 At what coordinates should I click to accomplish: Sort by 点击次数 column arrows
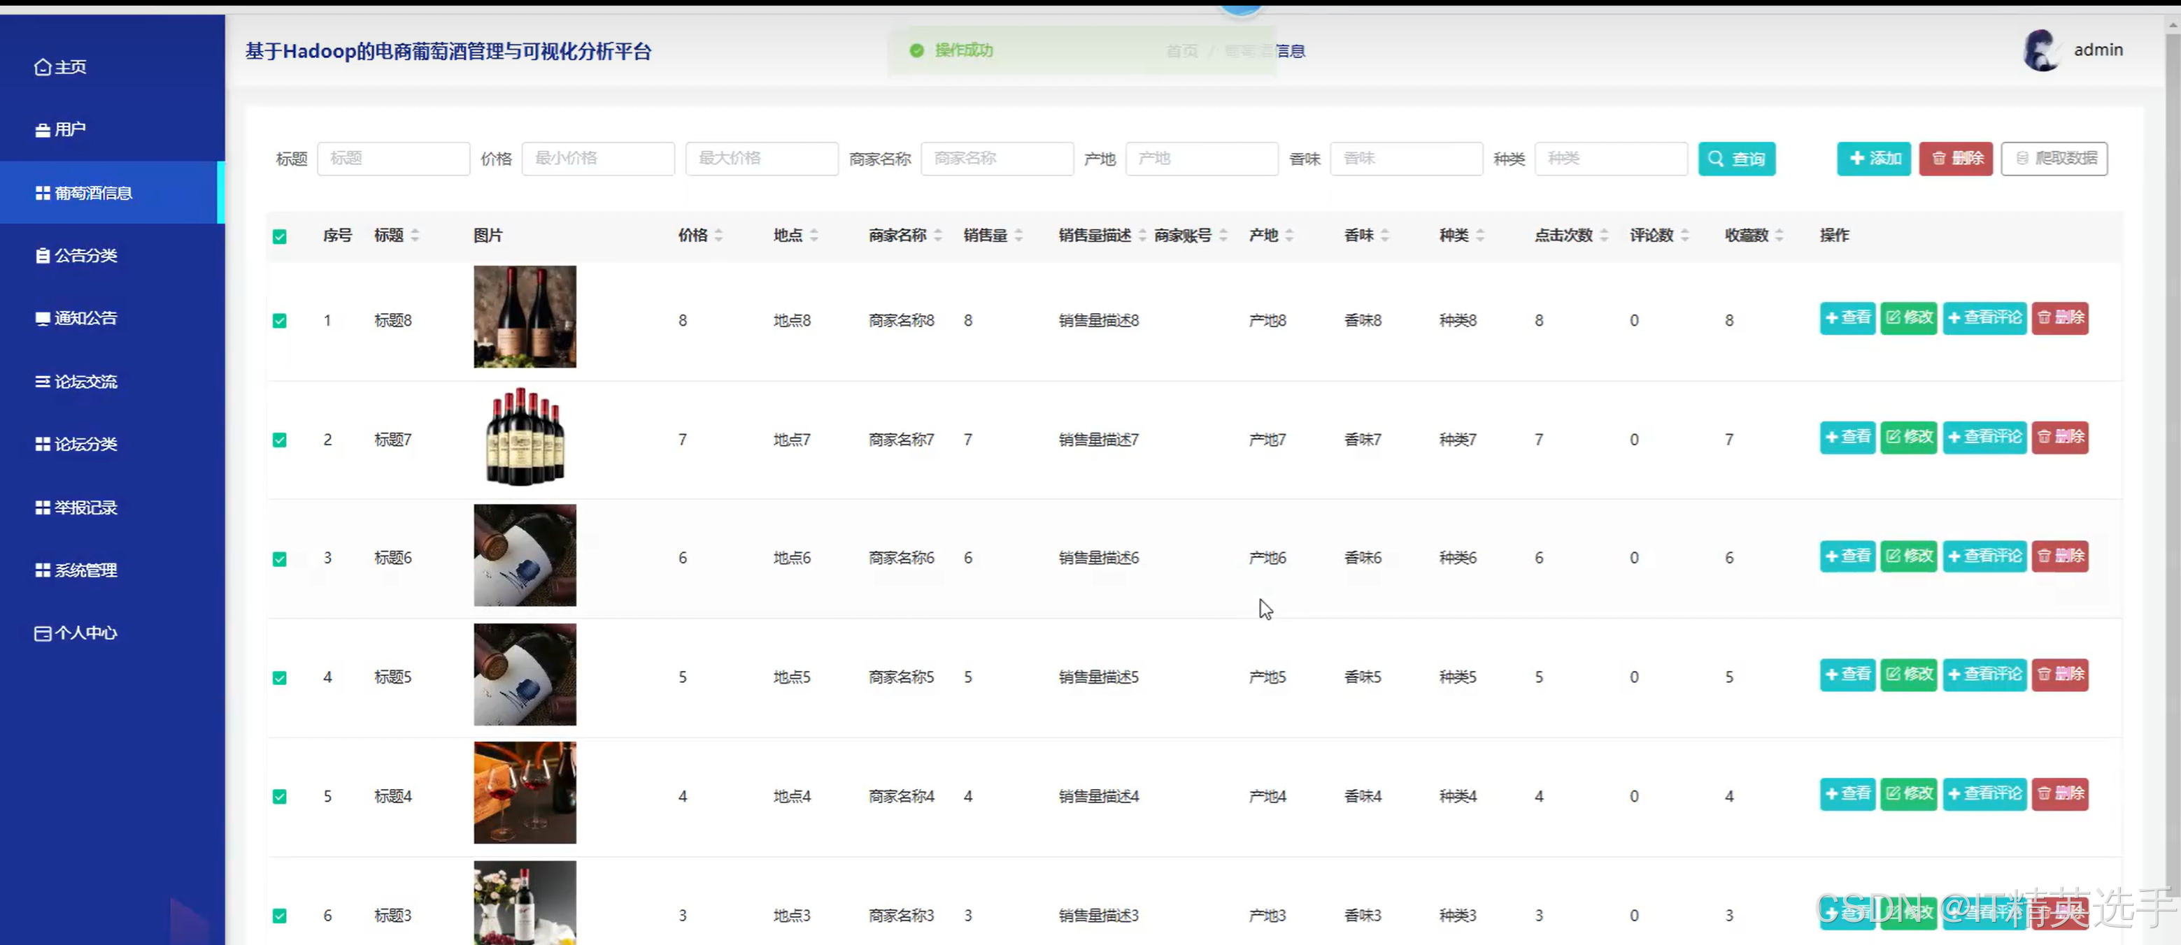[1605, 235]
